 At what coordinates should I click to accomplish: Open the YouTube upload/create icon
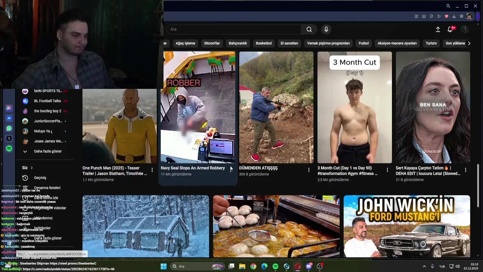(438, 29)
